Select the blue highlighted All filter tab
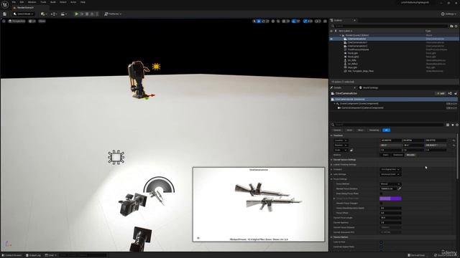This screenshot has height=258, width=460. pos(387,130)
